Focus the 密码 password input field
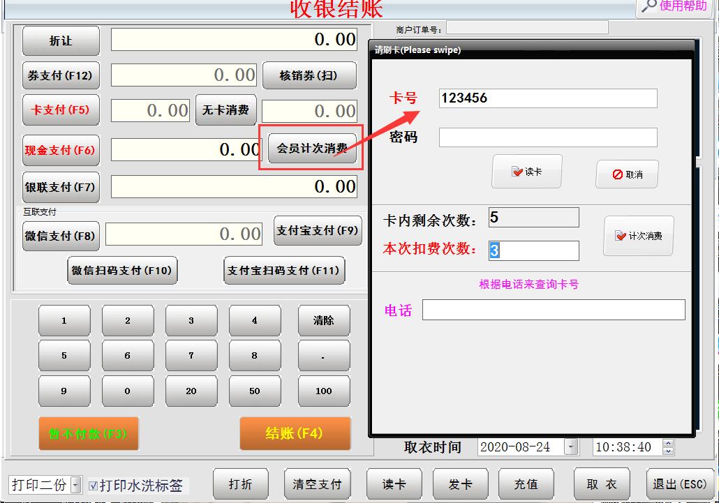Screen dimensions: 719x503 pos(547,137)
